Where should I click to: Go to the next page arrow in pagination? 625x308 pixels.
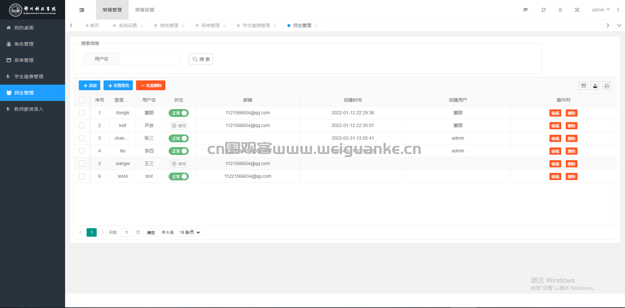click(x=103, y=232)
